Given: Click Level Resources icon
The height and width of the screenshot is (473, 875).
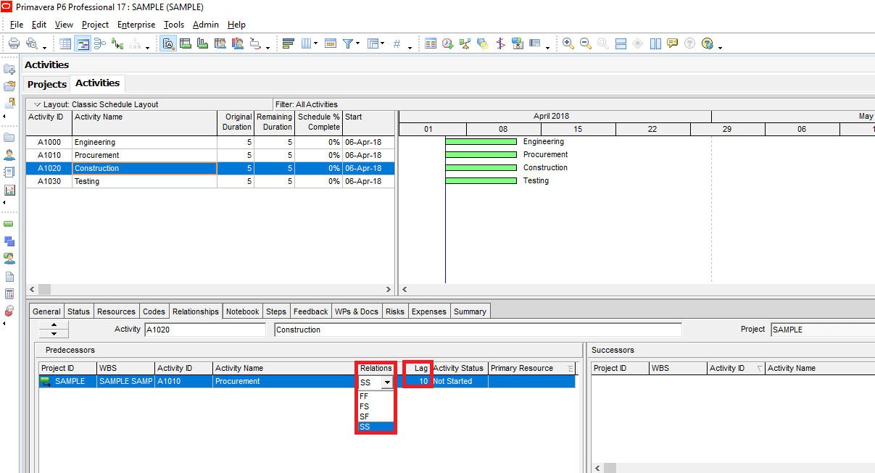Looking at the screenshot, I should pos(465,43).
